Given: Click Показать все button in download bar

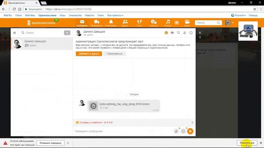Looking at the screenshot, I should pos(247,143).
